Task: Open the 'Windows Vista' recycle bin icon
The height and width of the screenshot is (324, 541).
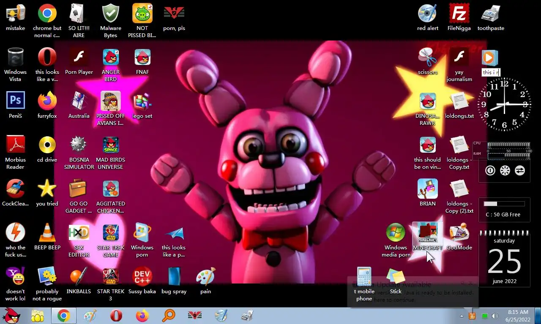Action: 15,65
